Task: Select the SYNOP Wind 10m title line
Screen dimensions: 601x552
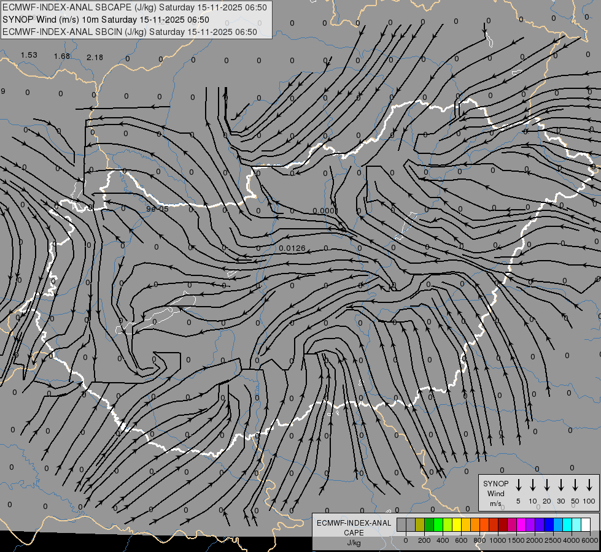Action: coord(106,20)
